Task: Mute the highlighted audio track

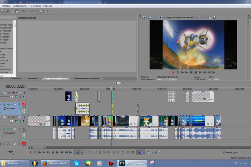Action: point(15,104)
